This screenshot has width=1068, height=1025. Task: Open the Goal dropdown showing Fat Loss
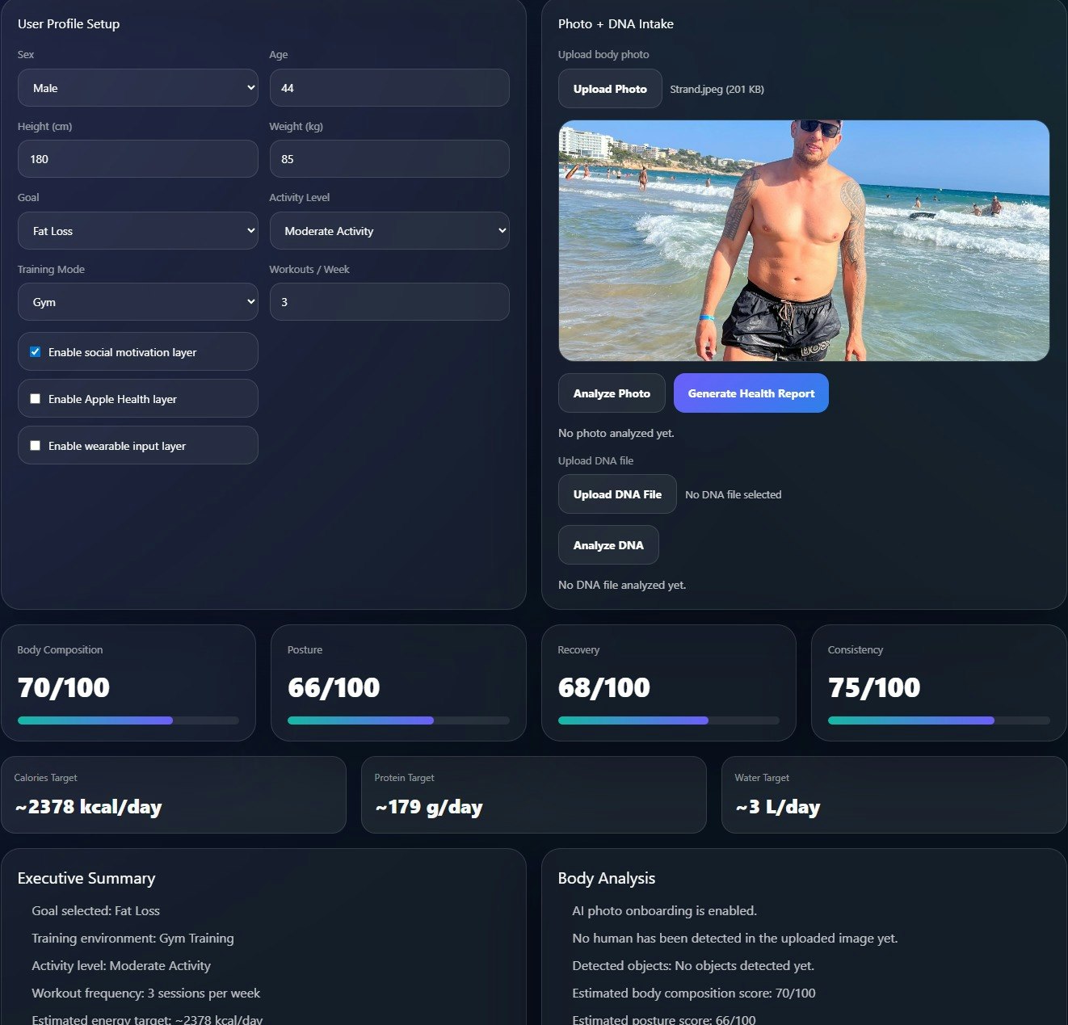[137, 230]
